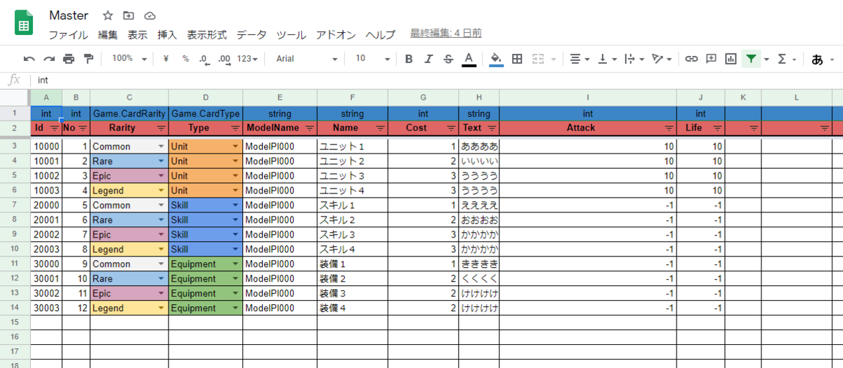Open filter for Type column

[x=235, y=128]
